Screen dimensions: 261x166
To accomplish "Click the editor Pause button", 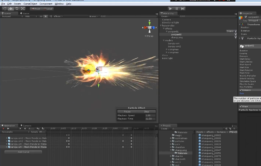I will point(177,9).
